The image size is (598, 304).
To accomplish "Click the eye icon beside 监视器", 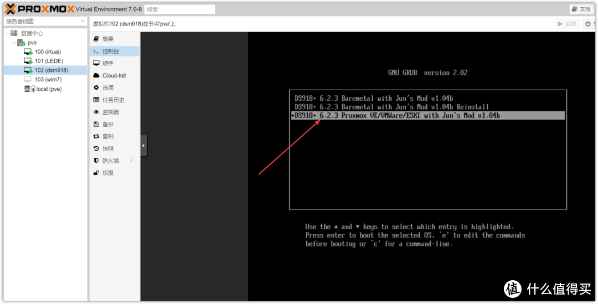I will point(96,112).
